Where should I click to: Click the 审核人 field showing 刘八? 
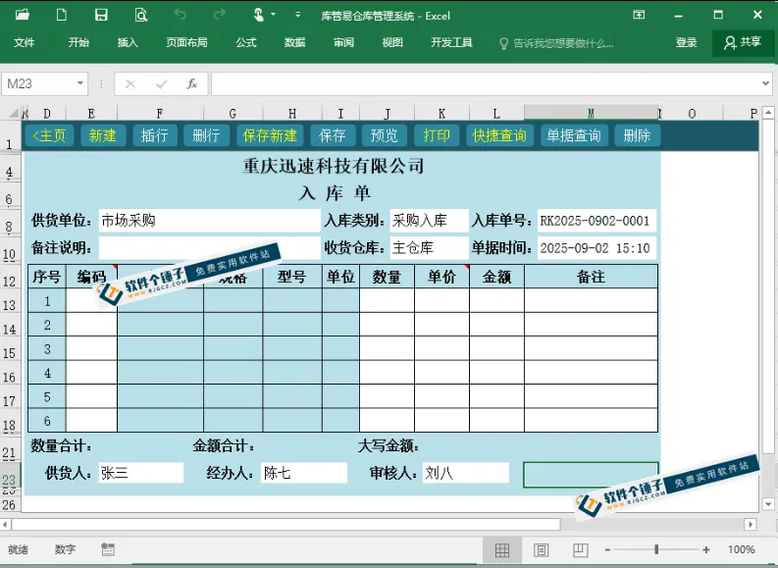pyautogui.click(x=466, y=473)
